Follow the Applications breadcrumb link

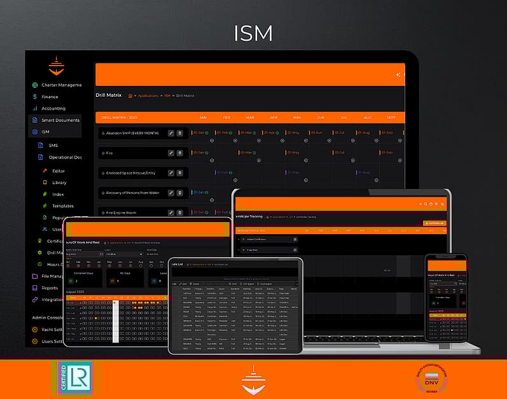(x=148, y=95)
